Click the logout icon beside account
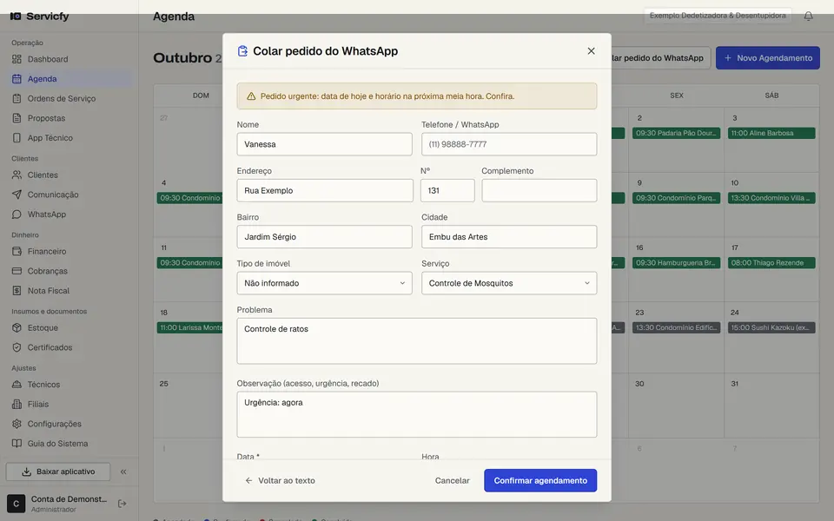 pyautogui.click(x=122, y=504)
